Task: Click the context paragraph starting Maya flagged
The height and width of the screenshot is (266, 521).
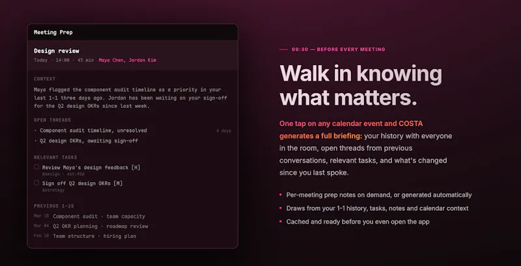Action: pos(130,98)
